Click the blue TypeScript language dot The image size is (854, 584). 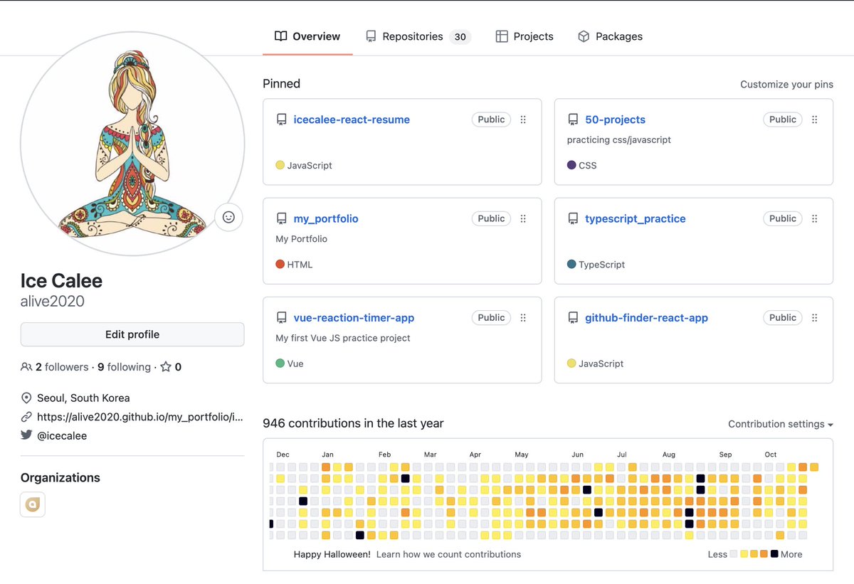click(571, 265)
